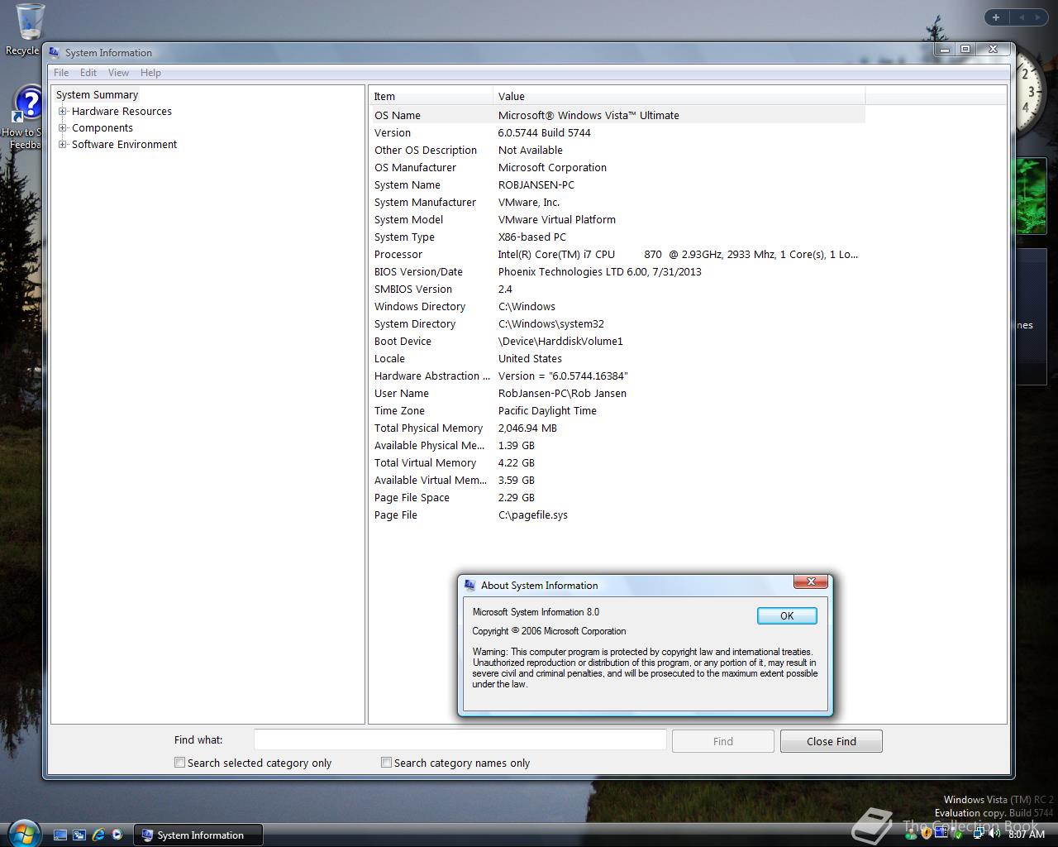Viewport: 1058px width, 847px height.
Task: Open the Help menu
Action: (150, 73)
